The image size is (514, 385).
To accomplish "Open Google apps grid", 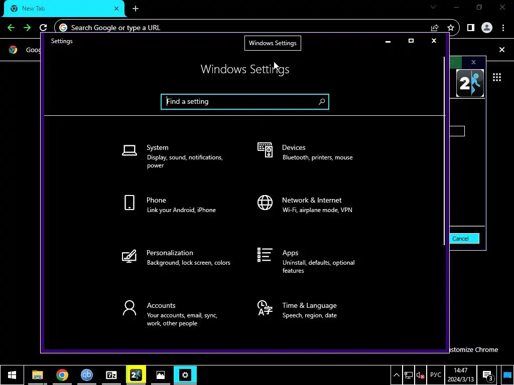I will point(497,77).
